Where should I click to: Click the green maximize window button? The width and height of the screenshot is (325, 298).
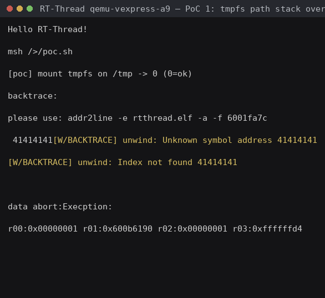[29, 9]
